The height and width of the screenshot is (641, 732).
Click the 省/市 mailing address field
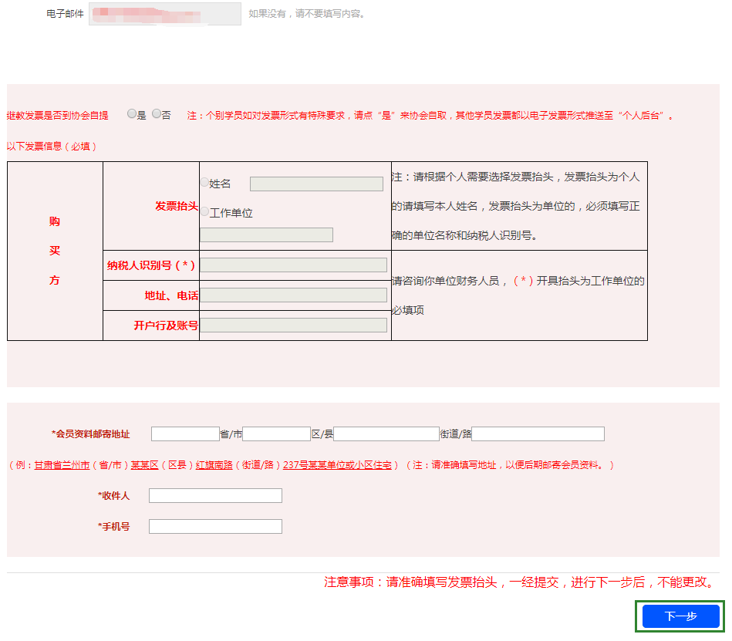click(x=185, y=434)
